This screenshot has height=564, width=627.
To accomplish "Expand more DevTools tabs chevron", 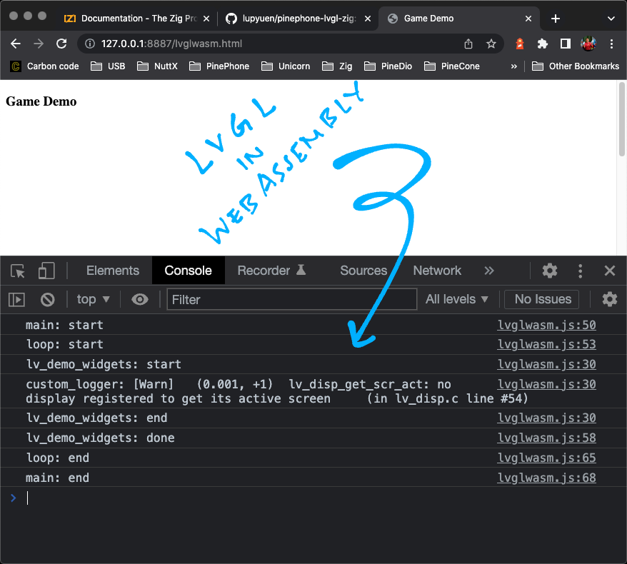I will pyautogui.click(x=489, y=271).
